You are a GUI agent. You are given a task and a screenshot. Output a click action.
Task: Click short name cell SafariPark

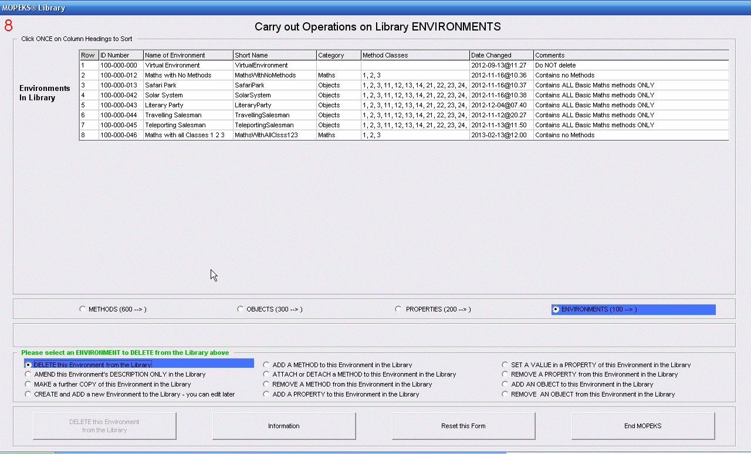(x=275, y=85)
